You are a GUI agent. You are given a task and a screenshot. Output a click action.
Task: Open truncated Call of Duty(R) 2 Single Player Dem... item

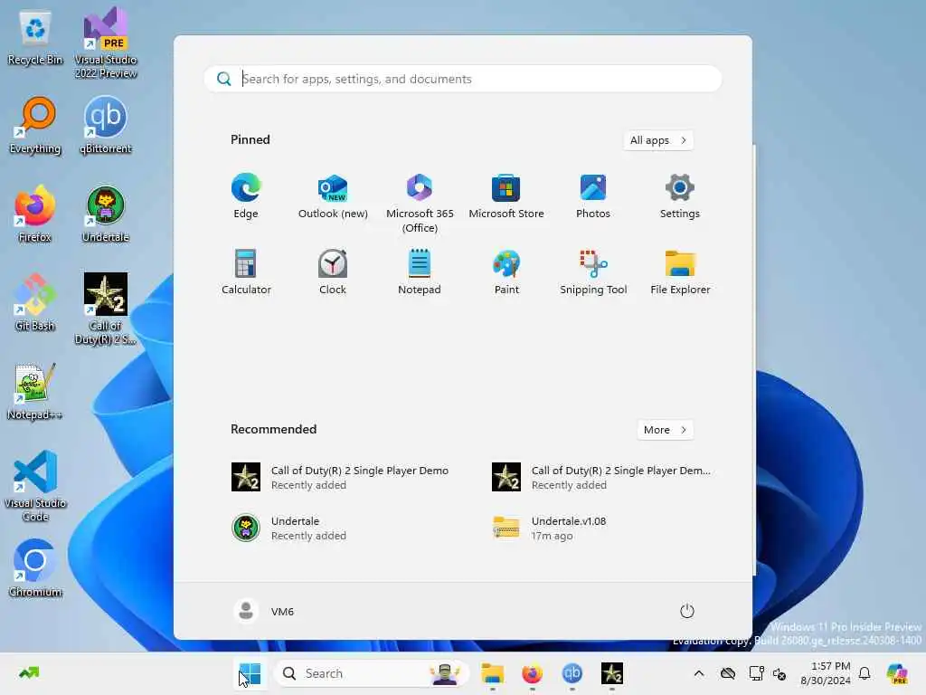click(602, 477)
